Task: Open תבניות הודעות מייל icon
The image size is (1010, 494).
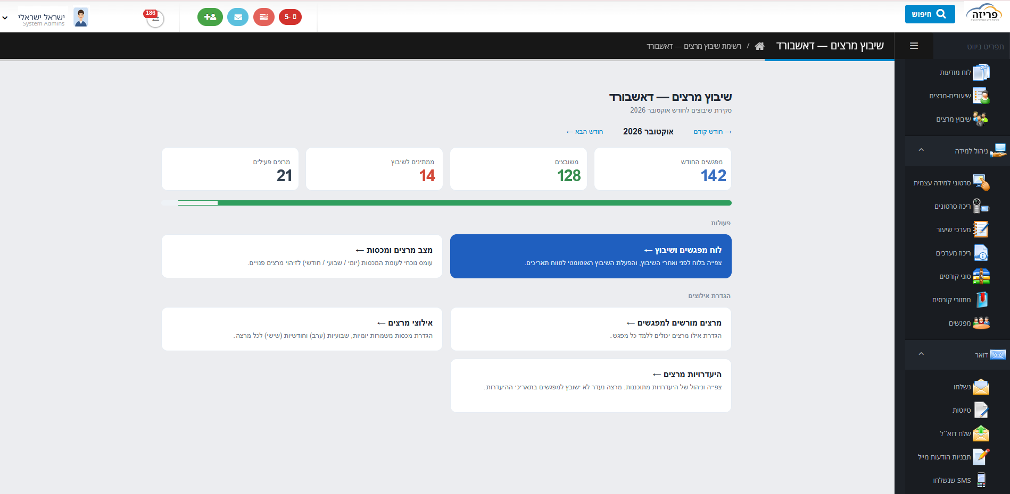Action: point(981,457)
